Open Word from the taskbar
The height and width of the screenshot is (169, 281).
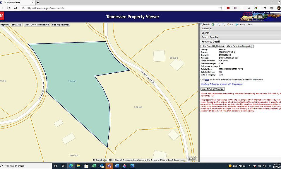(x=117, y=166)
